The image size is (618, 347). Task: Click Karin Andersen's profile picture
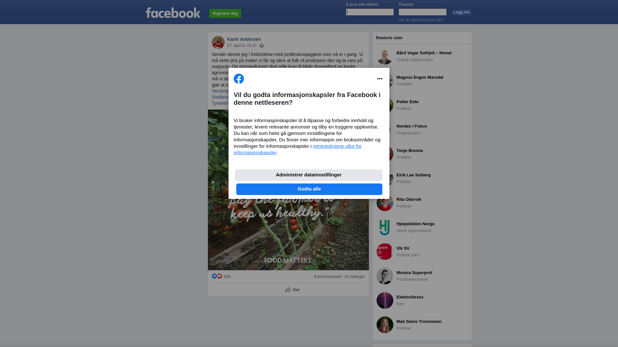(x=218, y=42)
